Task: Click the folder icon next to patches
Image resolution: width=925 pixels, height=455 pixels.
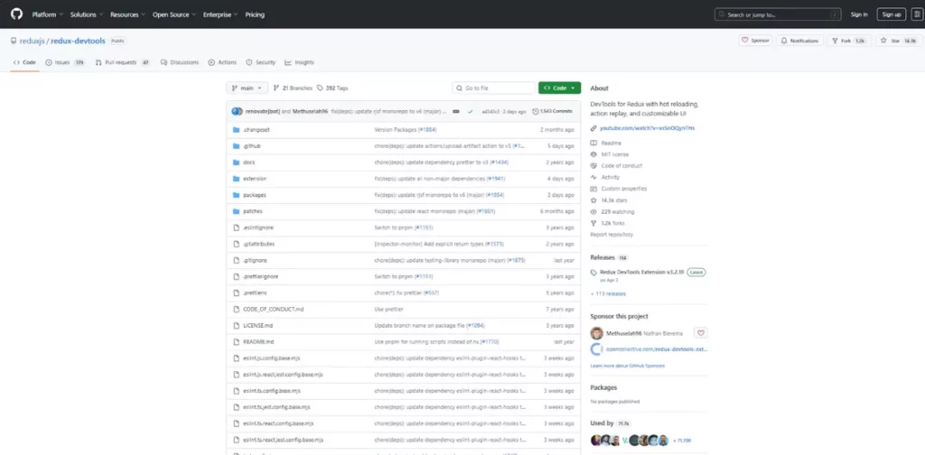Action: click(x=236, y=211)
